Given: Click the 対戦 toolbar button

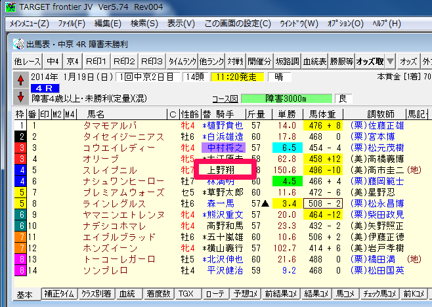Looking at the screenshot, I should [x=235, y=61].
